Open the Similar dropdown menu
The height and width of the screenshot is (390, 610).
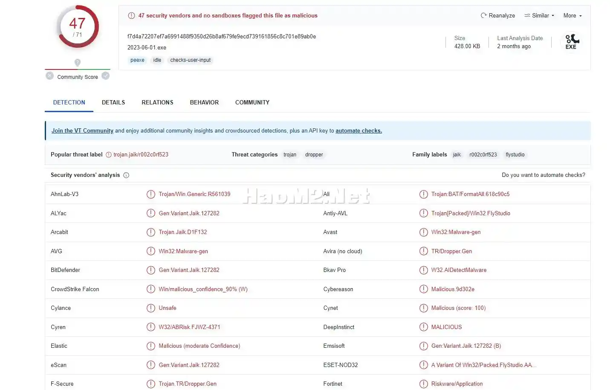pos(539,15)
